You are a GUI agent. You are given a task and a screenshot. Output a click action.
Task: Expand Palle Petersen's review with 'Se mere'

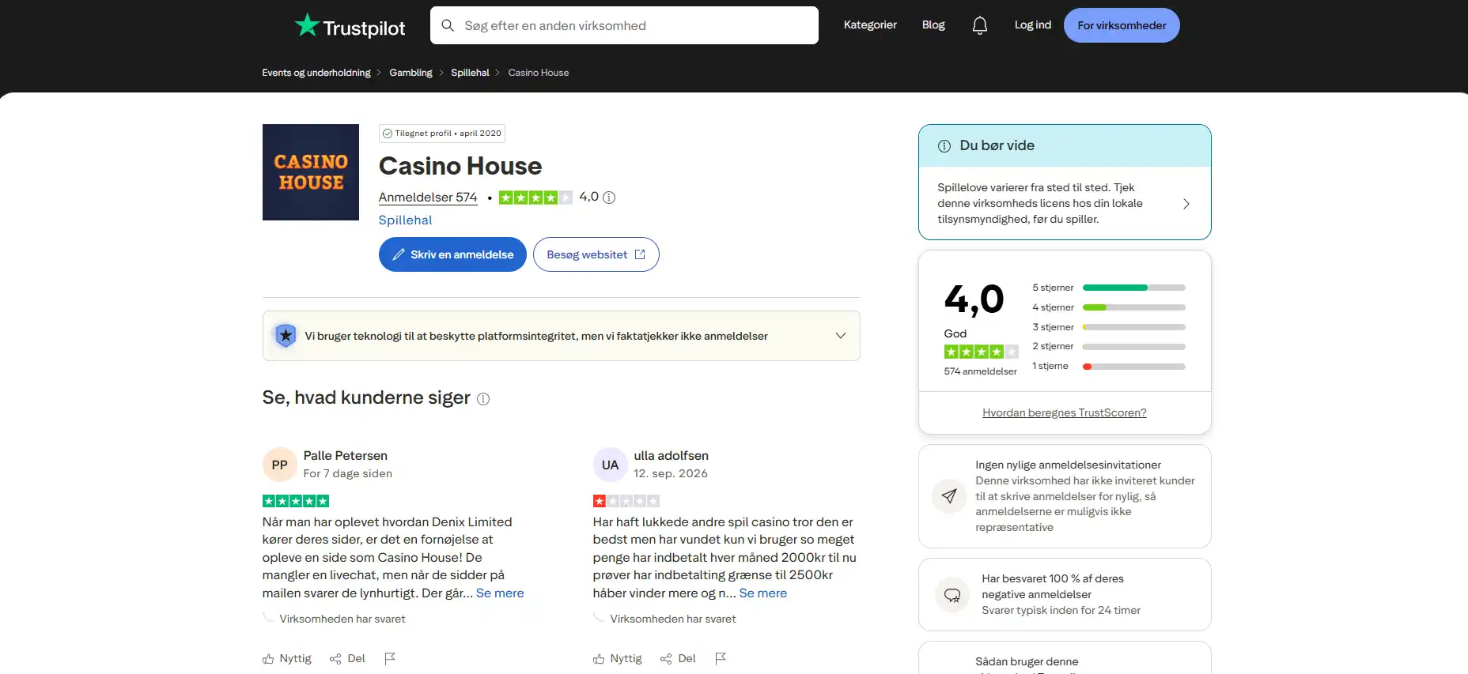coord(500,593)
